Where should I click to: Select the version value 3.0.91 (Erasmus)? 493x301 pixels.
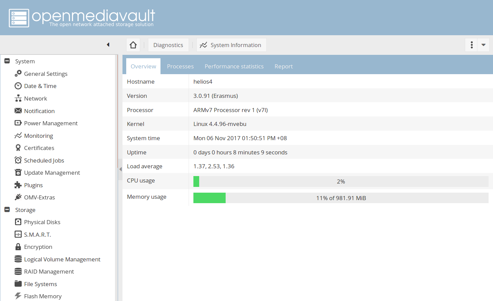pos(216,96)
